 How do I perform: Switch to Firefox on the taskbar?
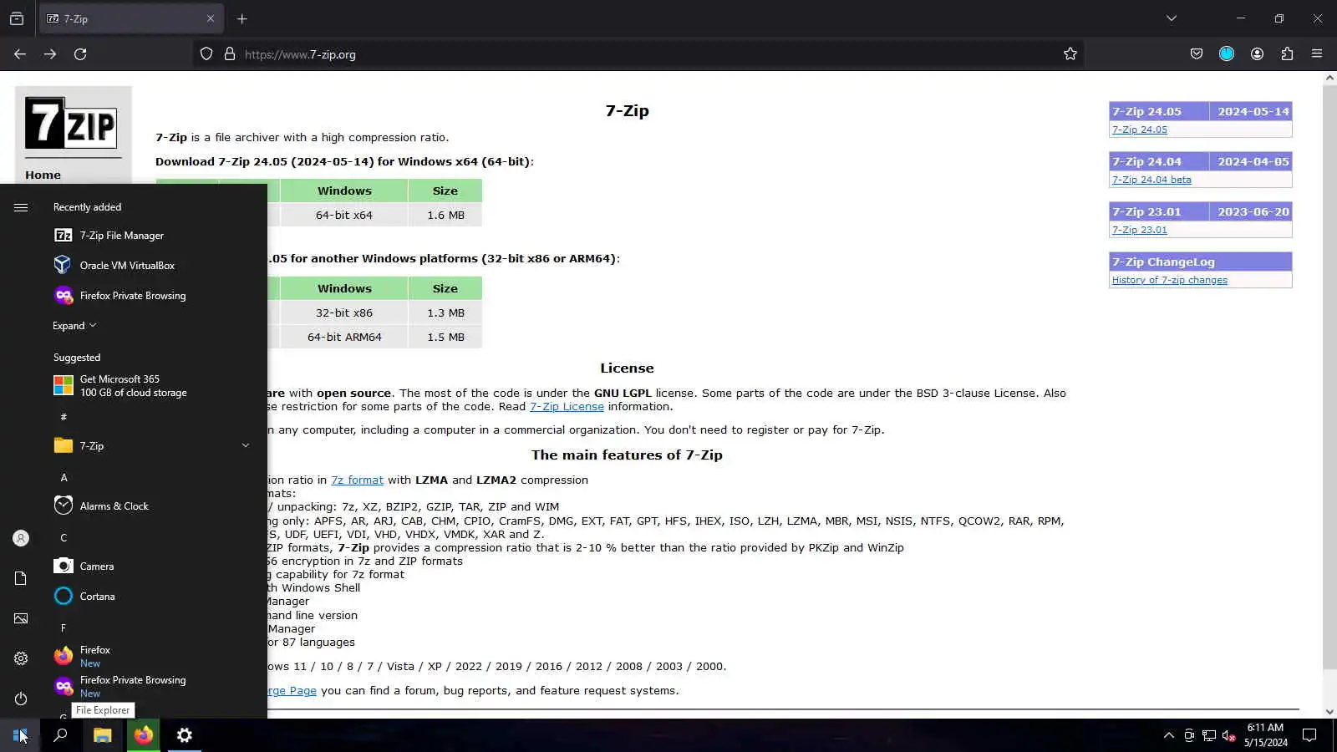point(144,735)
